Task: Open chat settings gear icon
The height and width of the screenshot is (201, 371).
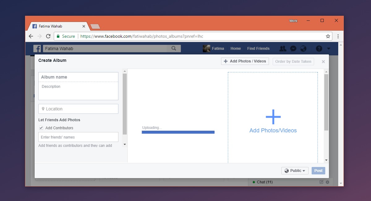Action: click(x=327, y=182)
